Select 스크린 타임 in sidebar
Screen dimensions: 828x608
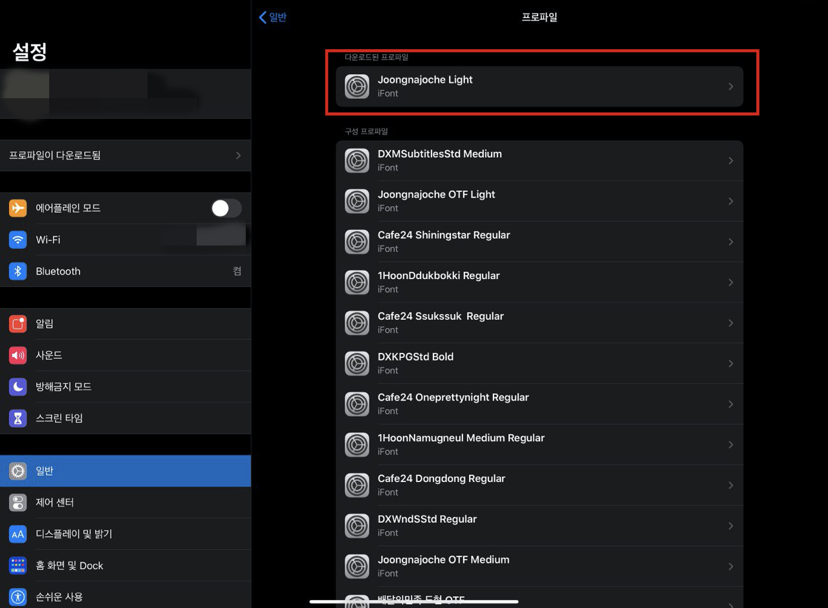tap(125, 418)
